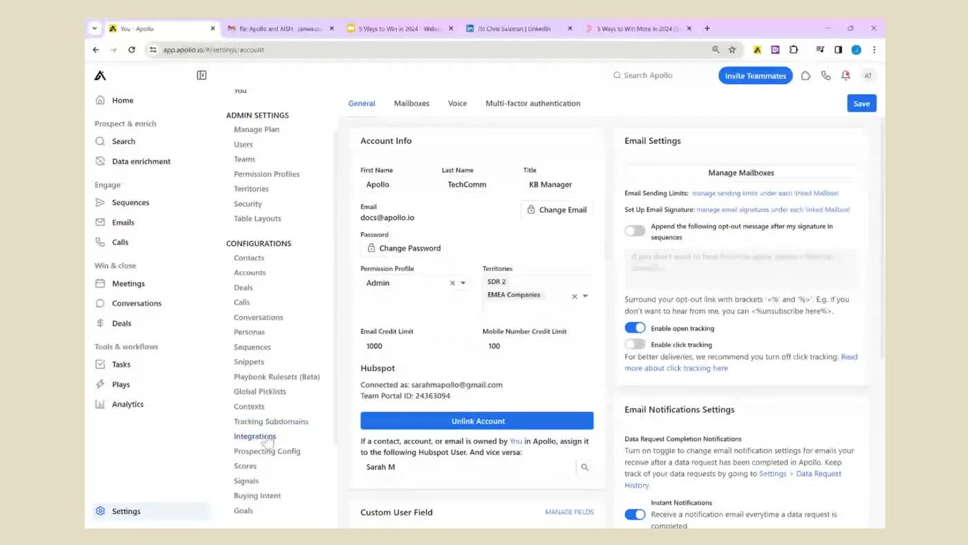
Task: Switch to the Mailboxes tab
Action: (411, 103)
